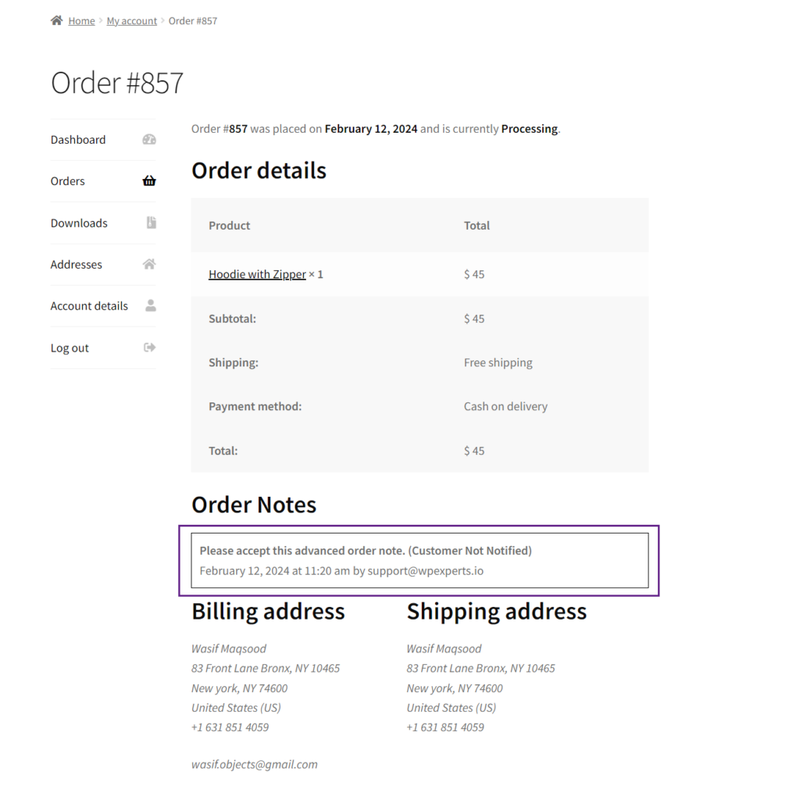The width and height of the screenshot is (796, 800).
Task: Follow the Home breadcrumb link
Action: (x=82, y=21)
